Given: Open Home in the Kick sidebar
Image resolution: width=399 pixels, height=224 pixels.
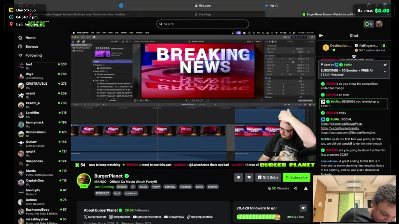Looking at the screenshot, I should (x=27, y=38).
